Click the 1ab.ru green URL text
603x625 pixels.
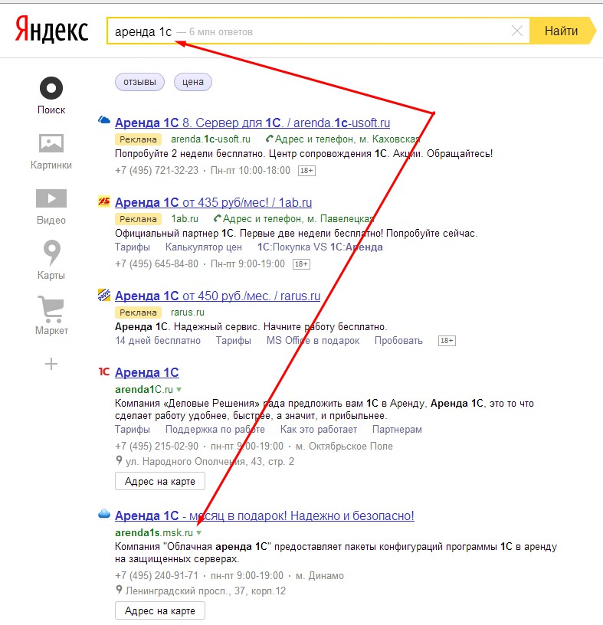[185, 218]
